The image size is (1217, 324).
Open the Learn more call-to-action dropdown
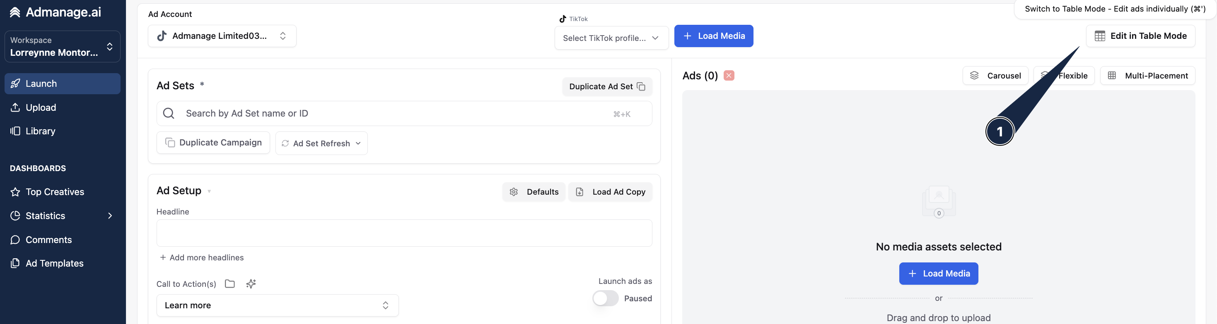(277, 305)
